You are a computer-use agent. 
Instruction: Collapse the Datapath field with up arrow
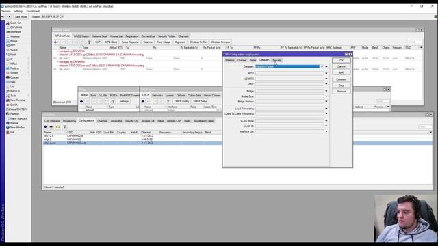tap(326, 67)
